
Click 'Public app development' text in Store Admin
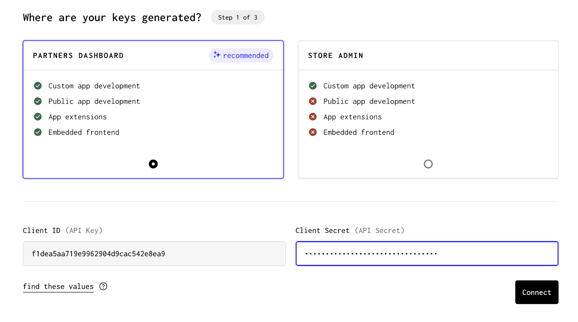[369, 102]
